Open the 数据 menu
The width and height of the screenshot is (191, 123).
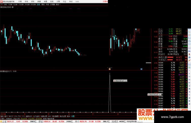(39, 2)
